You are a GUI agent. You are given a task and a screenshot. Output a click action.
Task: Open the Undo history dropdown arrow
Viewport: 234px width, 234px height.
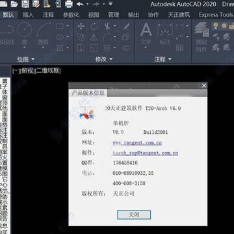point(88,4)
